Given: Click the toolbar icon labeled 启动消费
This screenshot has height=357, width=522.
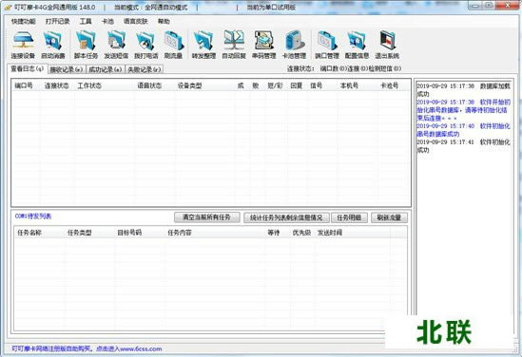Looking at the screenshot, I should coord(53,46).
